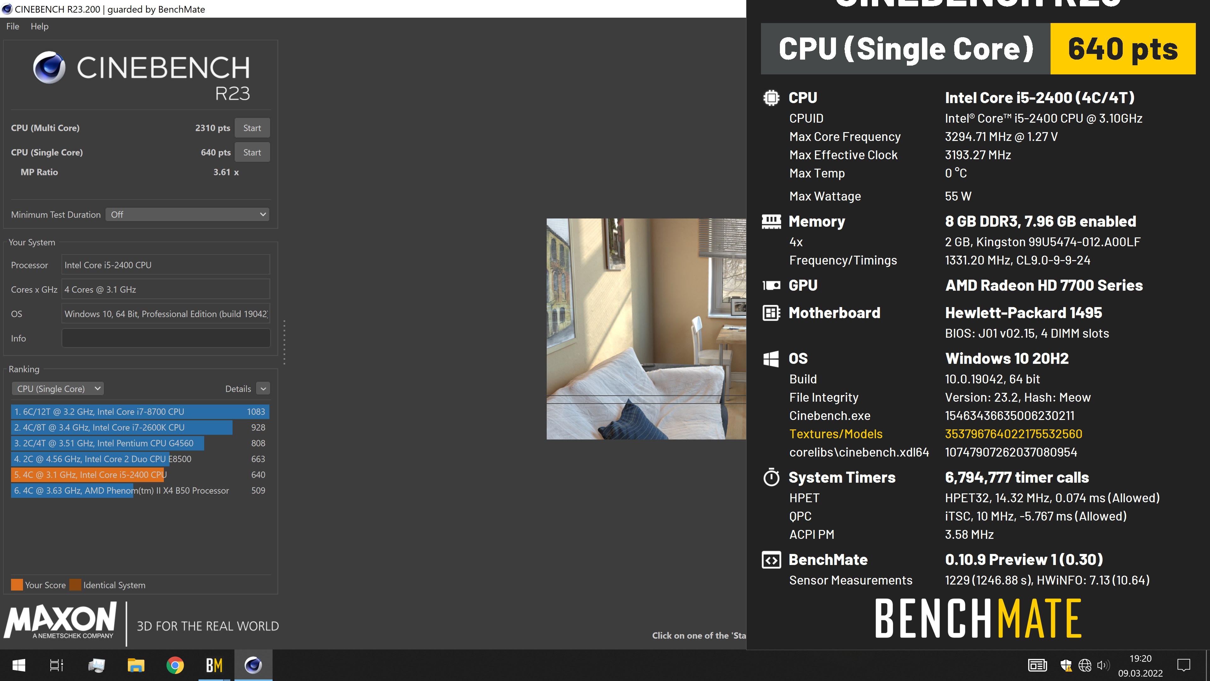The width and height of the screenshot is (1210, 681).
Task: Select the Core i5-2400 ranking row
Action: pos(140,474)
